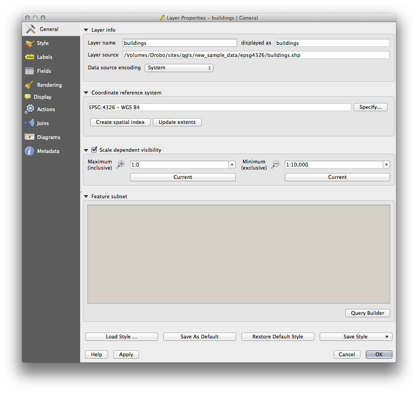Open the Data source encoding dropdown
The width and height of the screenshot is (418, 393).
click(x=179, y=68)
